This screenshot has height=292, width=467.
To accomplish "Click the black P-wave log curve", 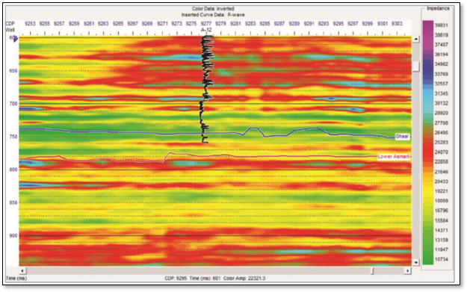I will pos(206,90).
